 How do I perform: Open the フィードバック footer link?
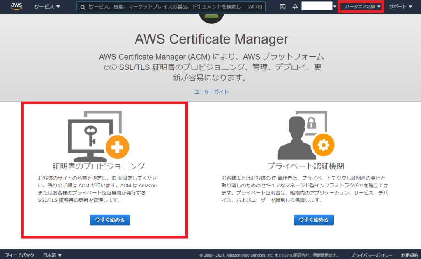pos(20,255)
